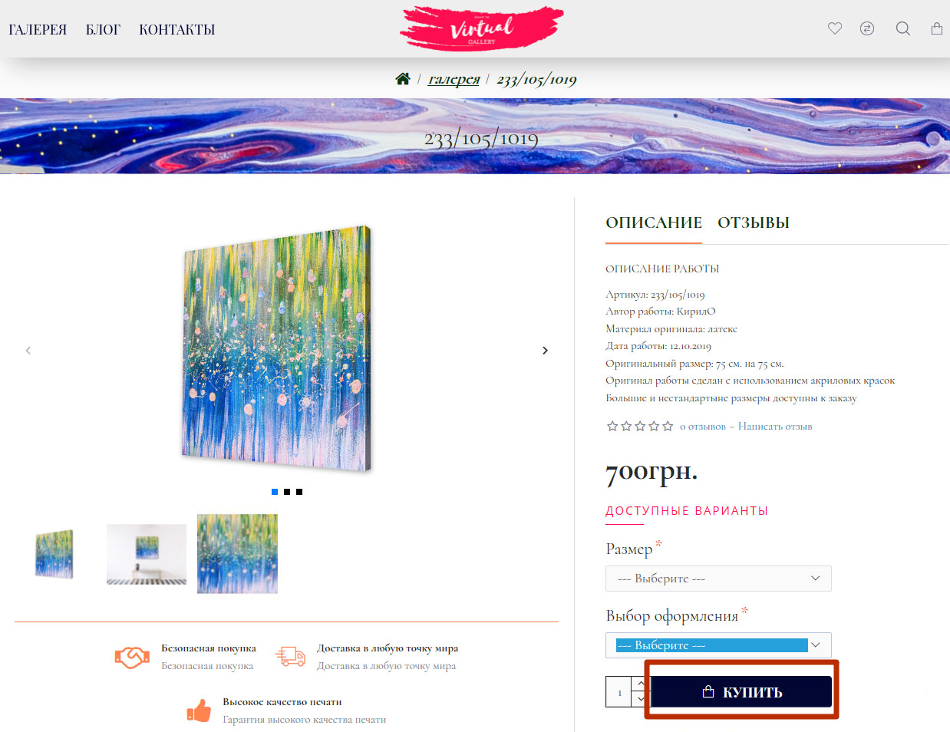Switch to the ОТЗЫВЫ tab

pos(754,223)
